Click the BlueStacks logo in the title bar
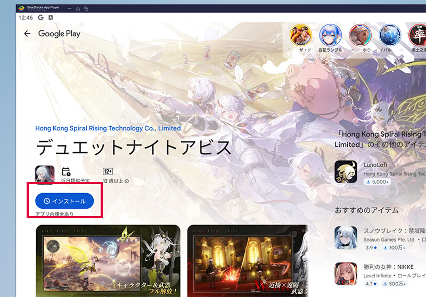Viewport: 426px width, 297px height. (20, 9)
